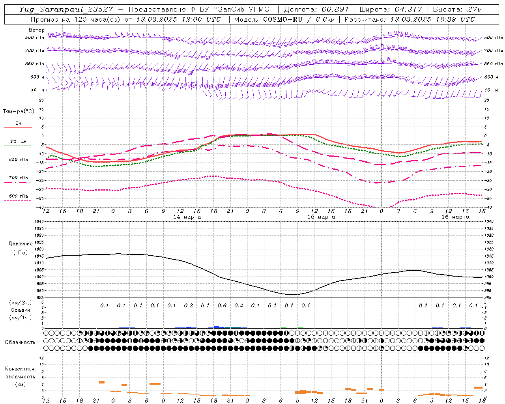Screen dimensions: 505x404
Task: Click the 'Осадки' precipitation label
Action: (20, 310)
